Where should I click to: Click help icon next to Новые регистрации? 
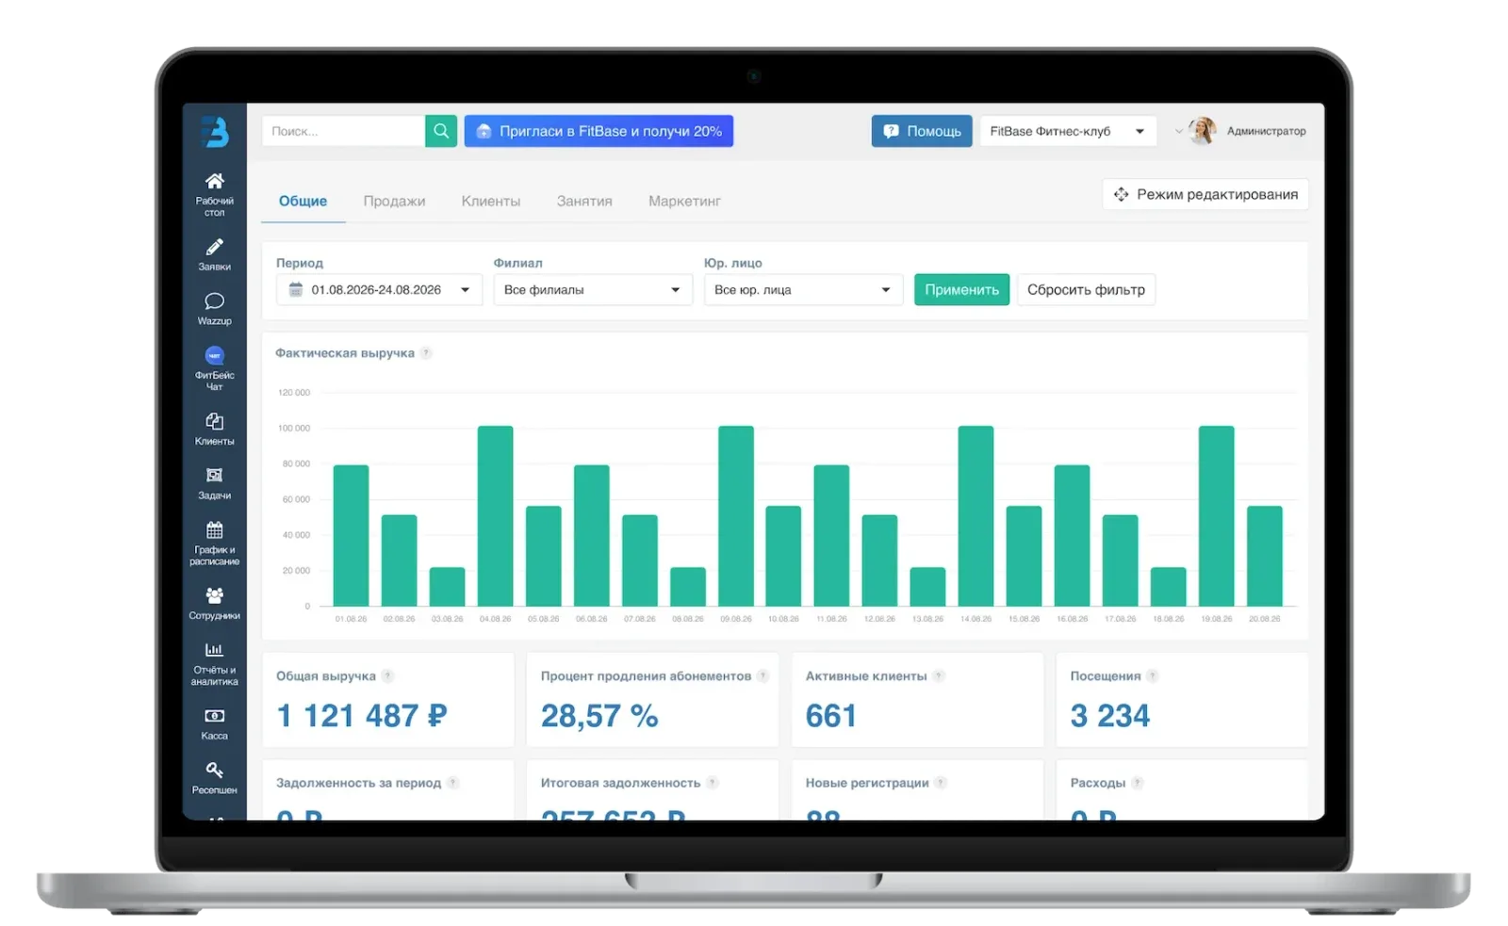click(x=941, y=783)
